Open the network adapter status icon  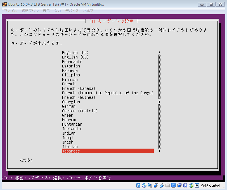click(156, 186)
